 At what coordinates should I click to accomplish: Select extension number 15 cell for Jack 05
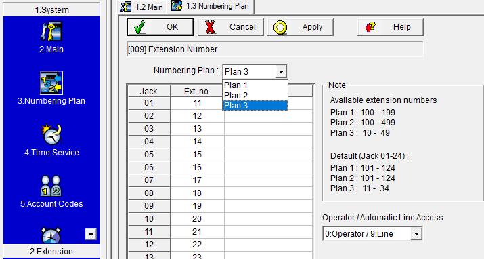point(197,155)
